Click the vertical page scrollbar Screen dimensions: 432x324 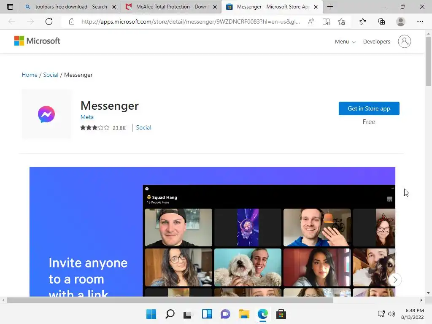pyautogui.click(x=428, y=62)
